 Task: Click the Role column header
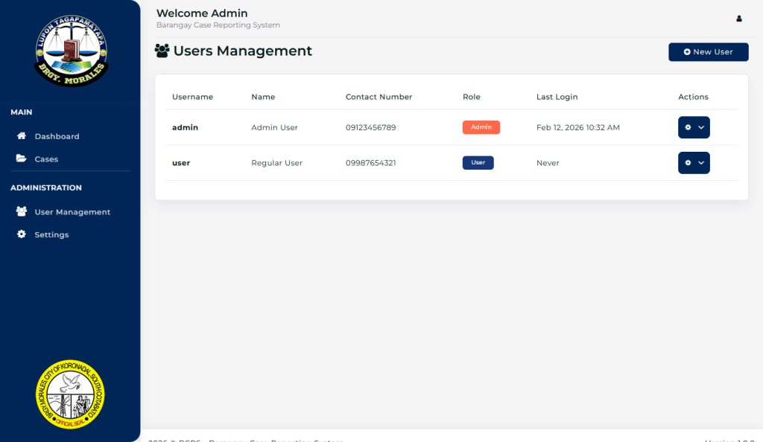pos(471,97)
